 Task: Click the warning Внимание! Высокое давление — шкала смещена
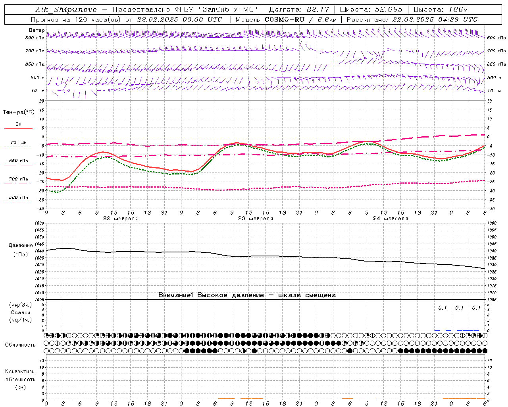pos(247,295)
